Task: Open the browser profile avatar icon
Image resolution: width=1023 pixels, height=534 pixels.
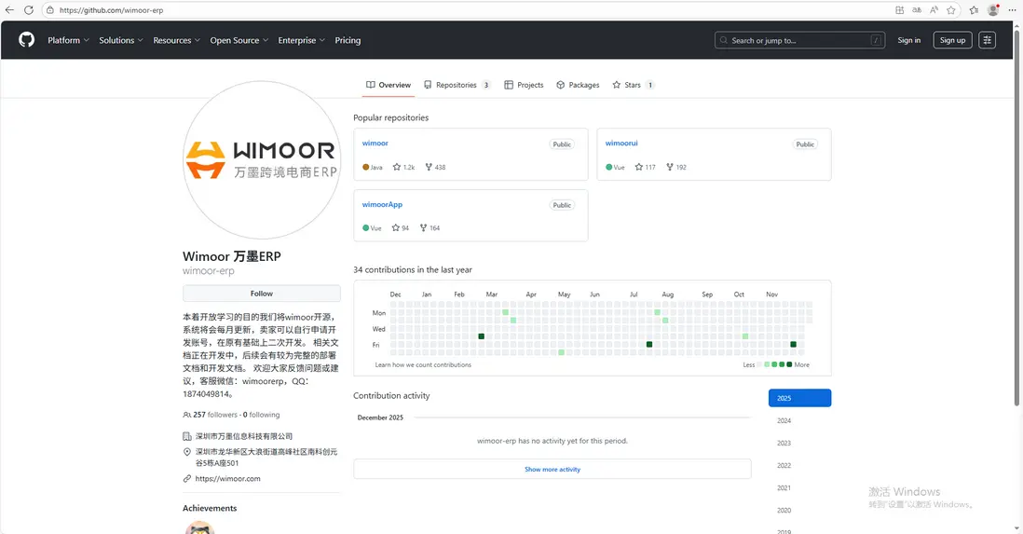Action: tap(993, 10)
